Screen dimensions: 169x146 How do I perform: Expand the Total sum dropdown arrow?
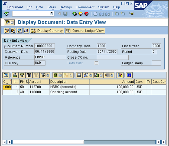(x=61, y=75)
